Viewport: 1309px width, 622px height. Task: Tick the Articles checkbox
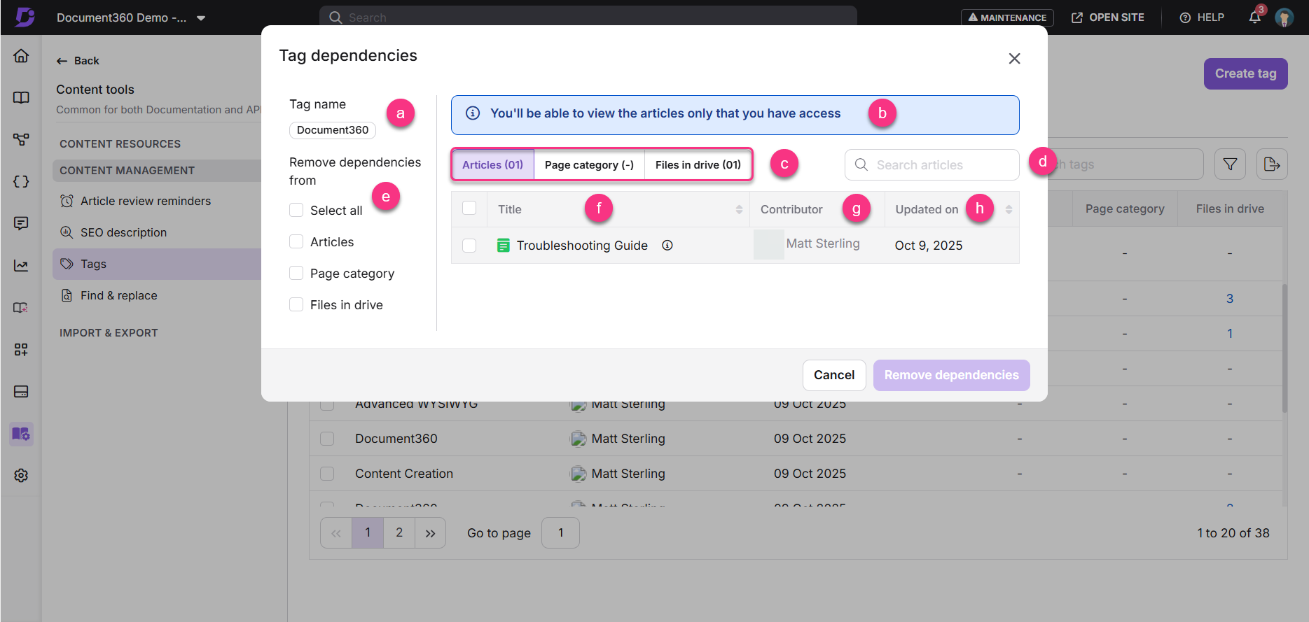click(x=296, y=241)
